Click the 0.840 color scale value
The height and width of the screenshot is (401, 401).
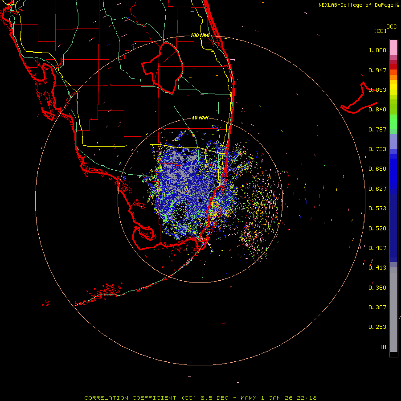377,110
